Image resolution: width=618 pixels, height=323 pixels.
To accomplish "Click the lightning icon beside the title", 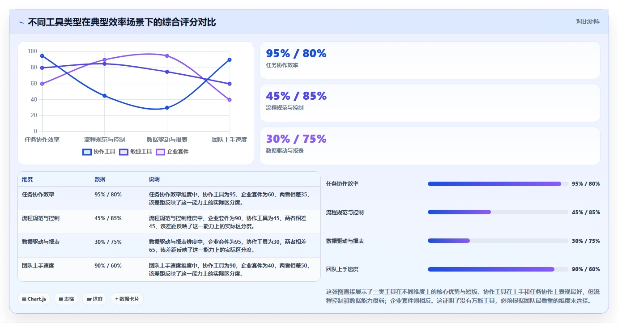I will coord(21,22).
